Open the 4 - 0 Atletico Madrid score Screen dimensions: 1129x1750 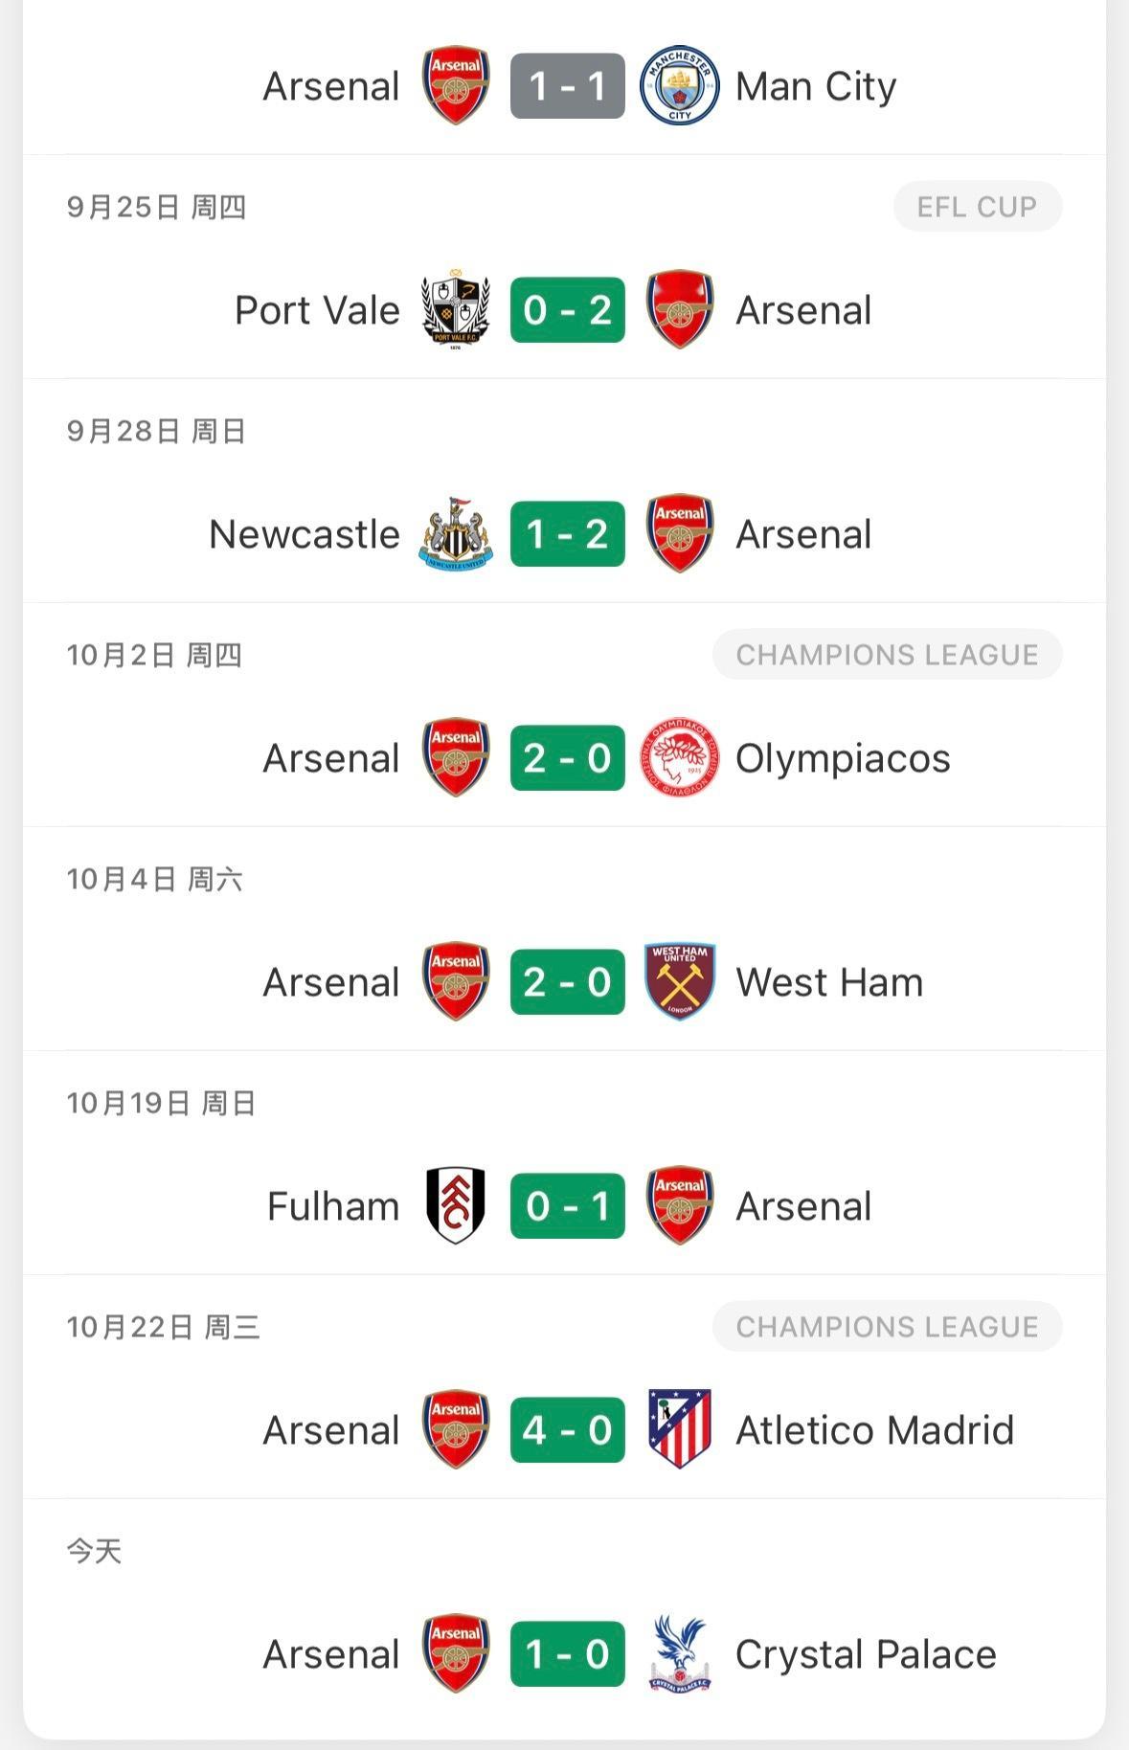pos(568,1430)
